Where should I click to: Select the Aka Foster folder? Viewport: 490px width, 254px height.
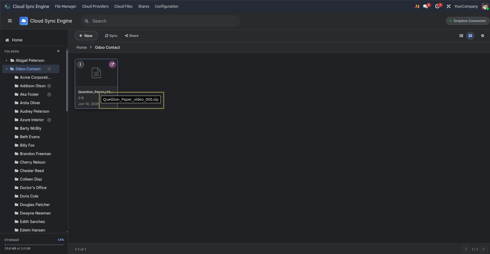pyautogui.click(x=29, y=94)
